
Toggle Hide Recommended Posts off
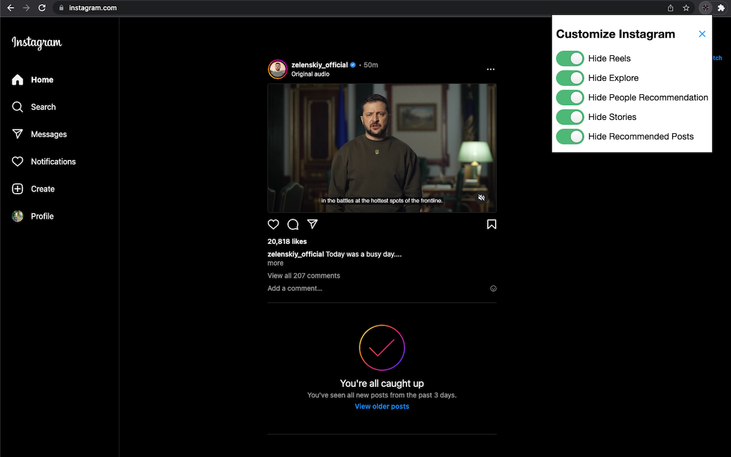569,137
